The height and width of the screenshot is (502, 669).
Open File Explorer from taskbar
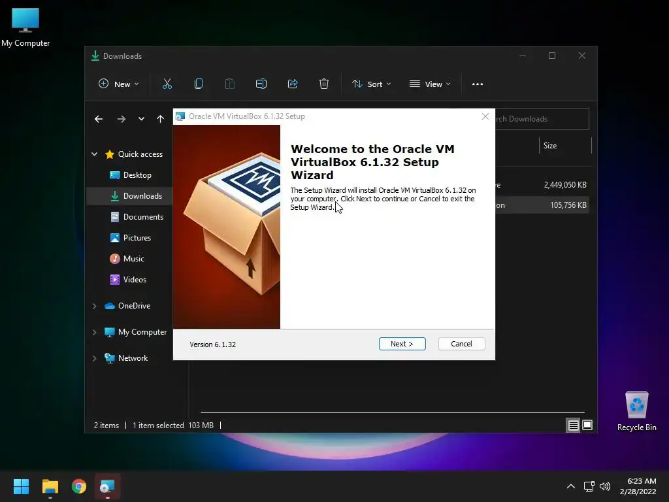click(50, 486)
